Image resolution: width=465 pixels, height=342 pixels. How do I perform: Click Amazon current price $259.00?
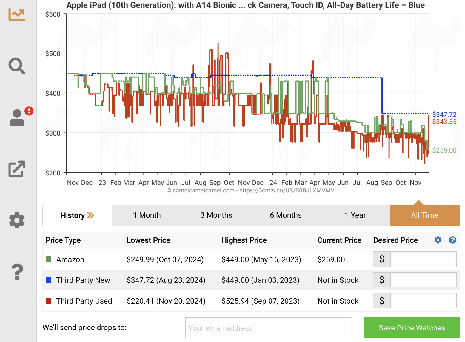(331, 259)
